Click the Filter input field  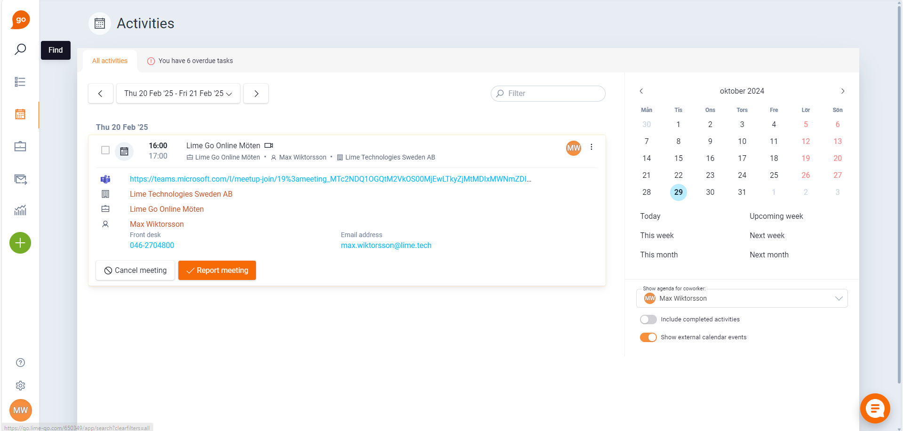point(548,93)
